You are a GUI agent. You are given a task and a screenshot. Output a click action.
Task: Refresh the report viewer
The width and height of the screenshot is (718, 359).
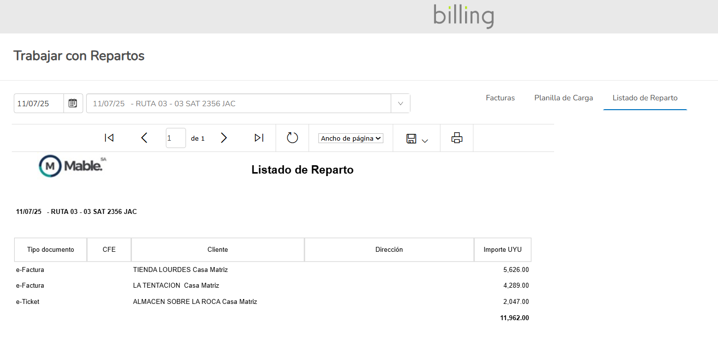tap(292, 138)
